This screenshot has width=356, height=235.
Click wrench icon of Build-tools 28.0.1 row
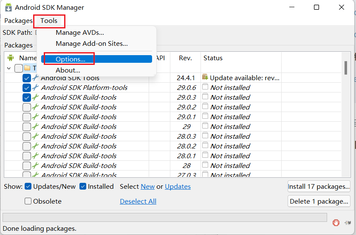(35, 156)
